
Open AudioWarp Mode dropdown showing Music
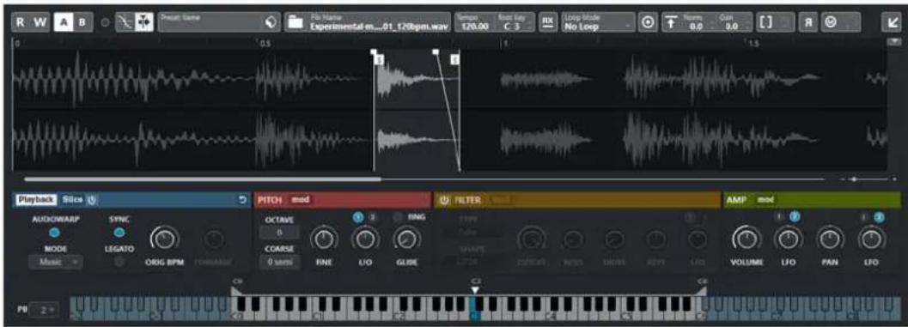click(56, 262)
